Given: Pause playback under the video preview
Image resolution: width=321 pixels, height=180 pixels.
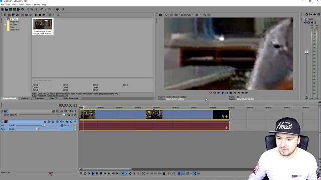Looking at the screenshot, I should point(227,93).
